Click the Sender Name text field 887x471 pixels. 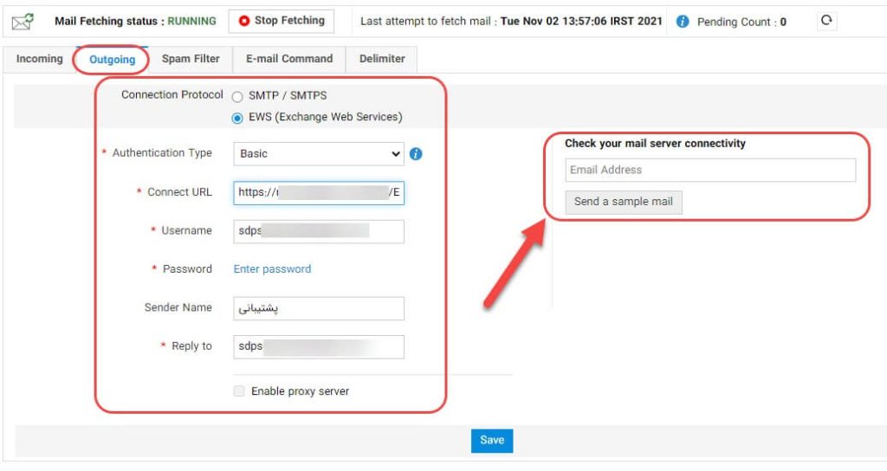319,309
